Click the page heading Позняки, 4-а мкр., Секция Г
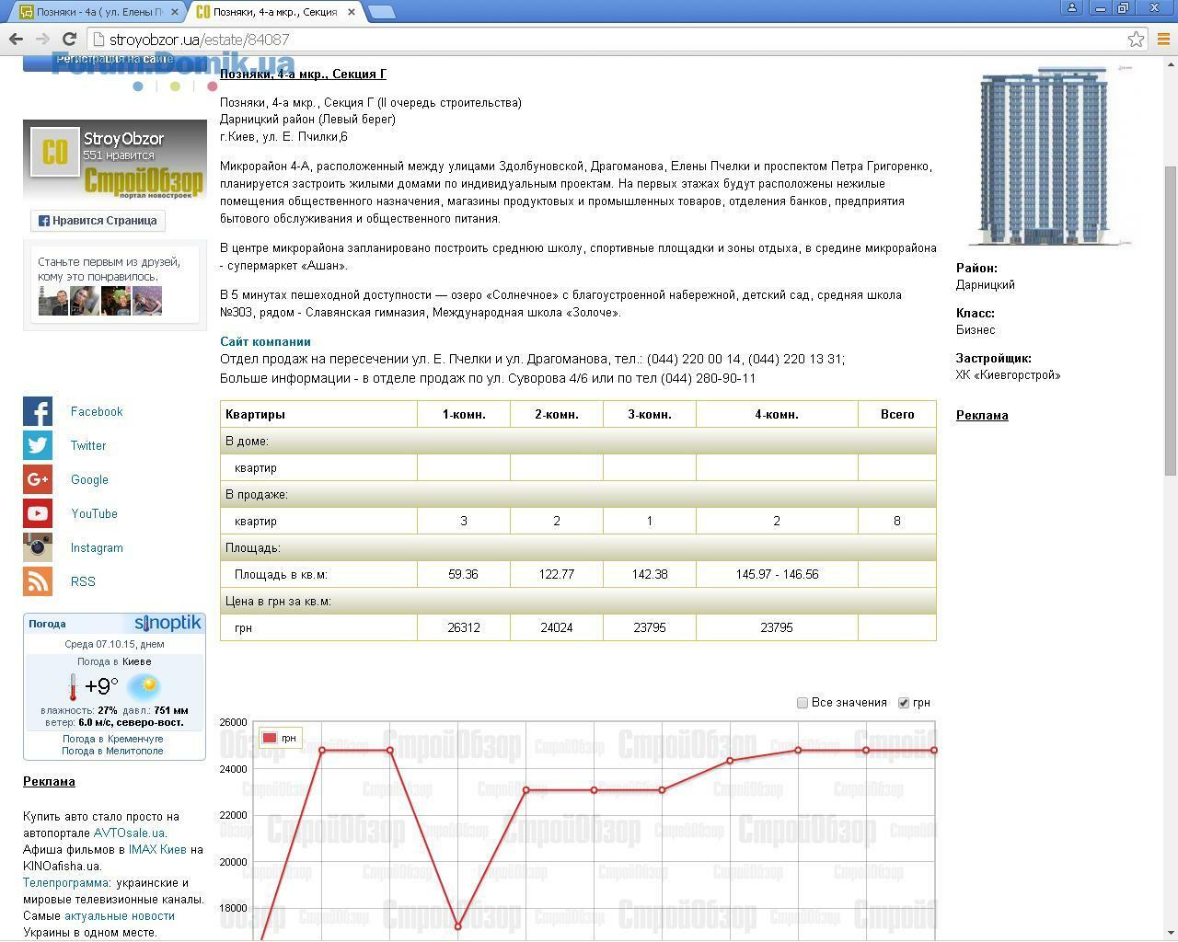 303,74
